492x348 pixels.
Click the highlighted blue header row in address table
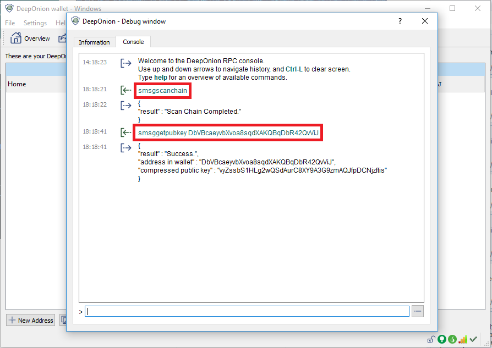pos(36,69)
